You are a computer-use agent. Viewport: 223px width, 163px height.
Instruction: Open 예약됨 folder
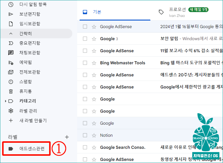[x=25, y=62]
